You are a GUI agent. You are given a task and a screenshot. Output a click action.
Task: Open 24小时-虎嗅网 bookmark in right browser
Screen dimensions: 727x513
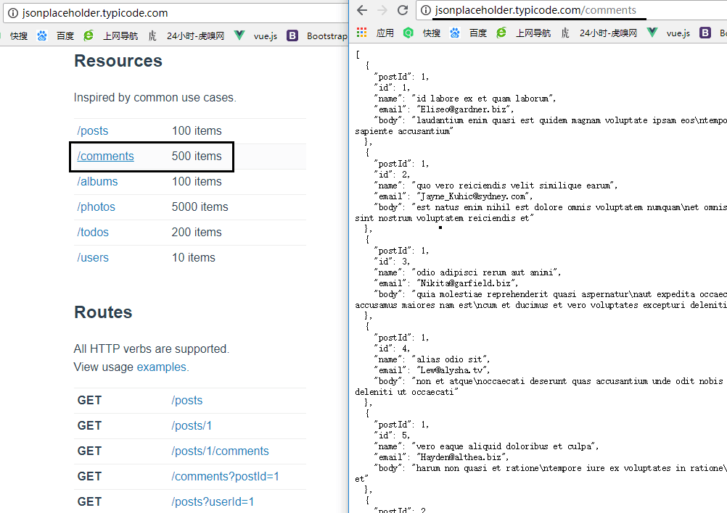pyautogui.click(x=599, y=33)
